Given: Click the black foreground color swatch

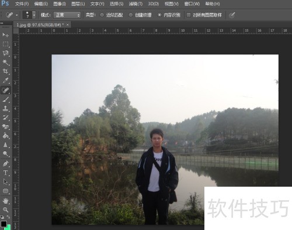Looking at the screenshot, I should pos(4,224).
